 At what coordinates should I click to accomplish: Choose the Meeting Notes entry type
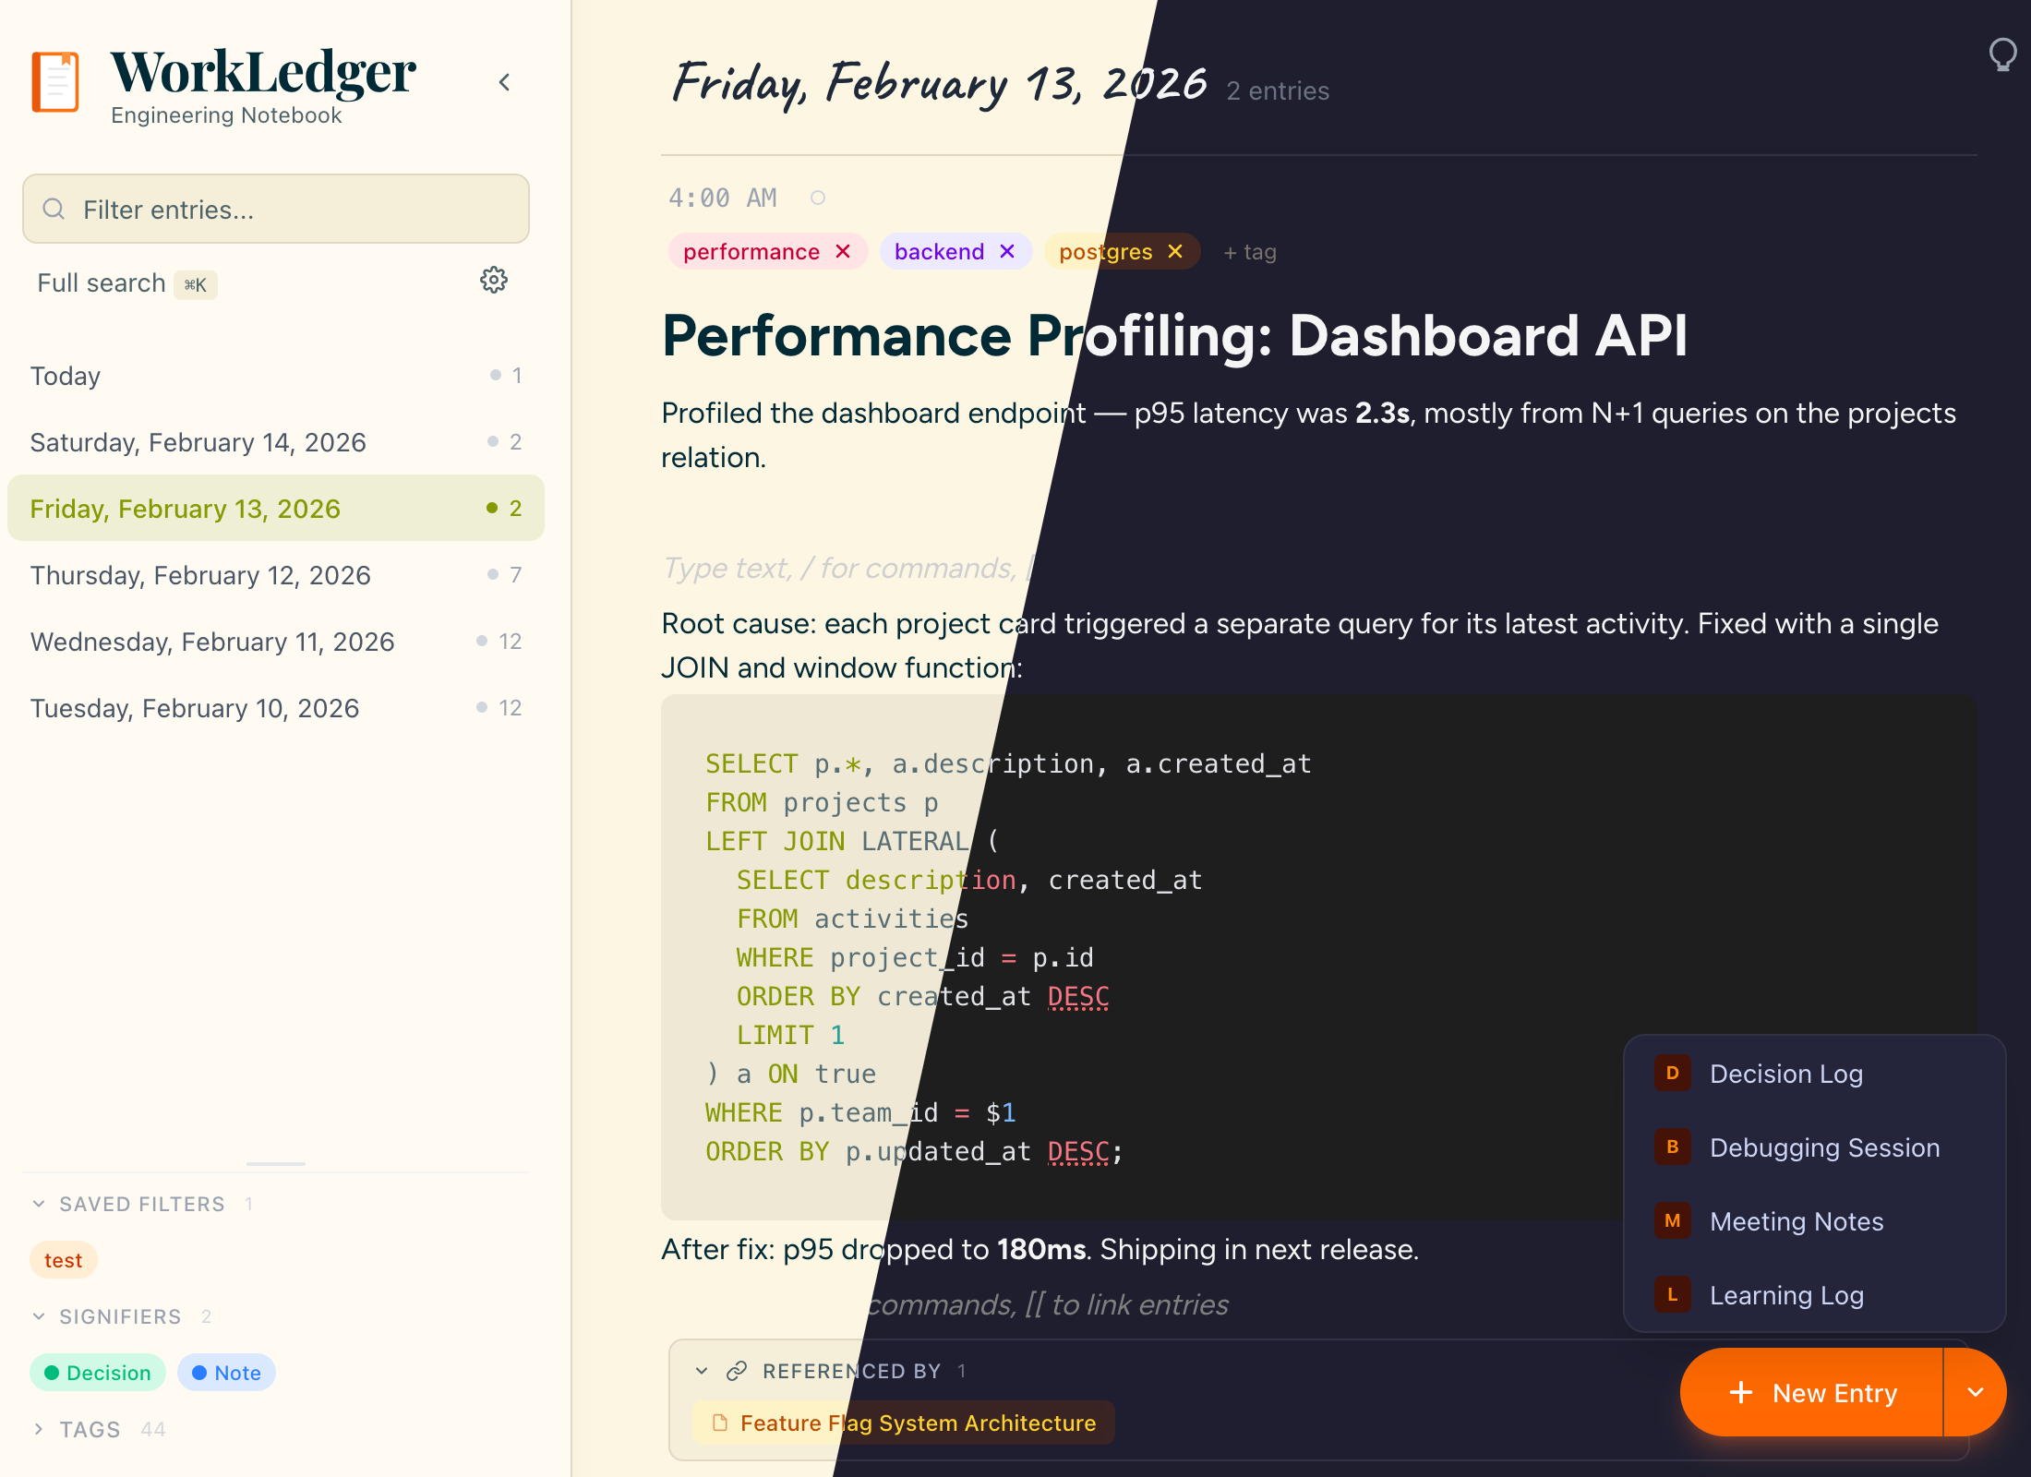point(1795,1221)
